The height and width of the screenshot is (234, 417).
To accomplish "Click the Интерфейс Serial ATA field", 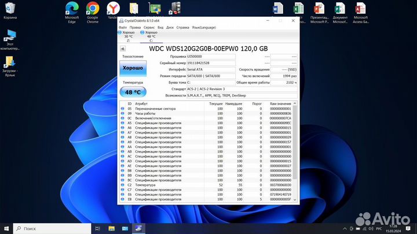I will point(211,69).
